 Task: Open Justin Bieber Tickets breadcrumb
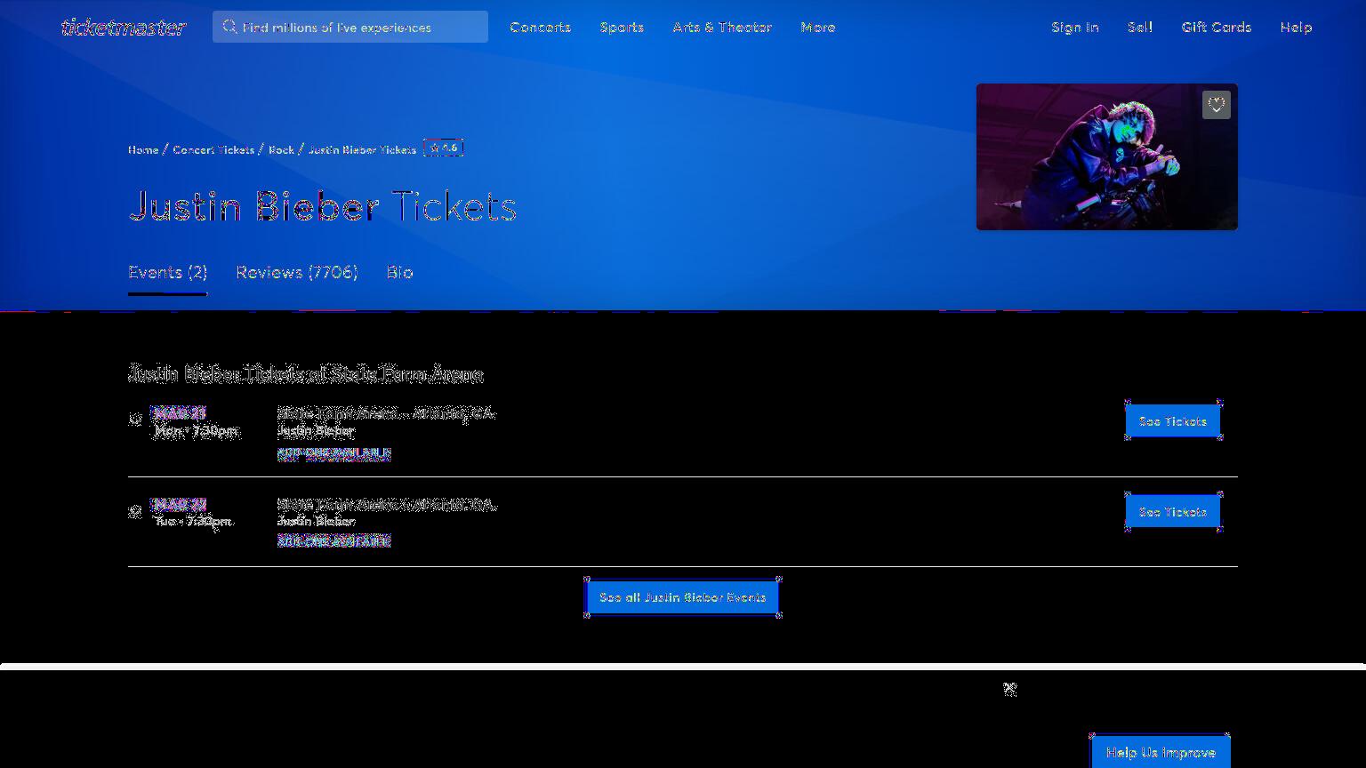coord(362,149)
